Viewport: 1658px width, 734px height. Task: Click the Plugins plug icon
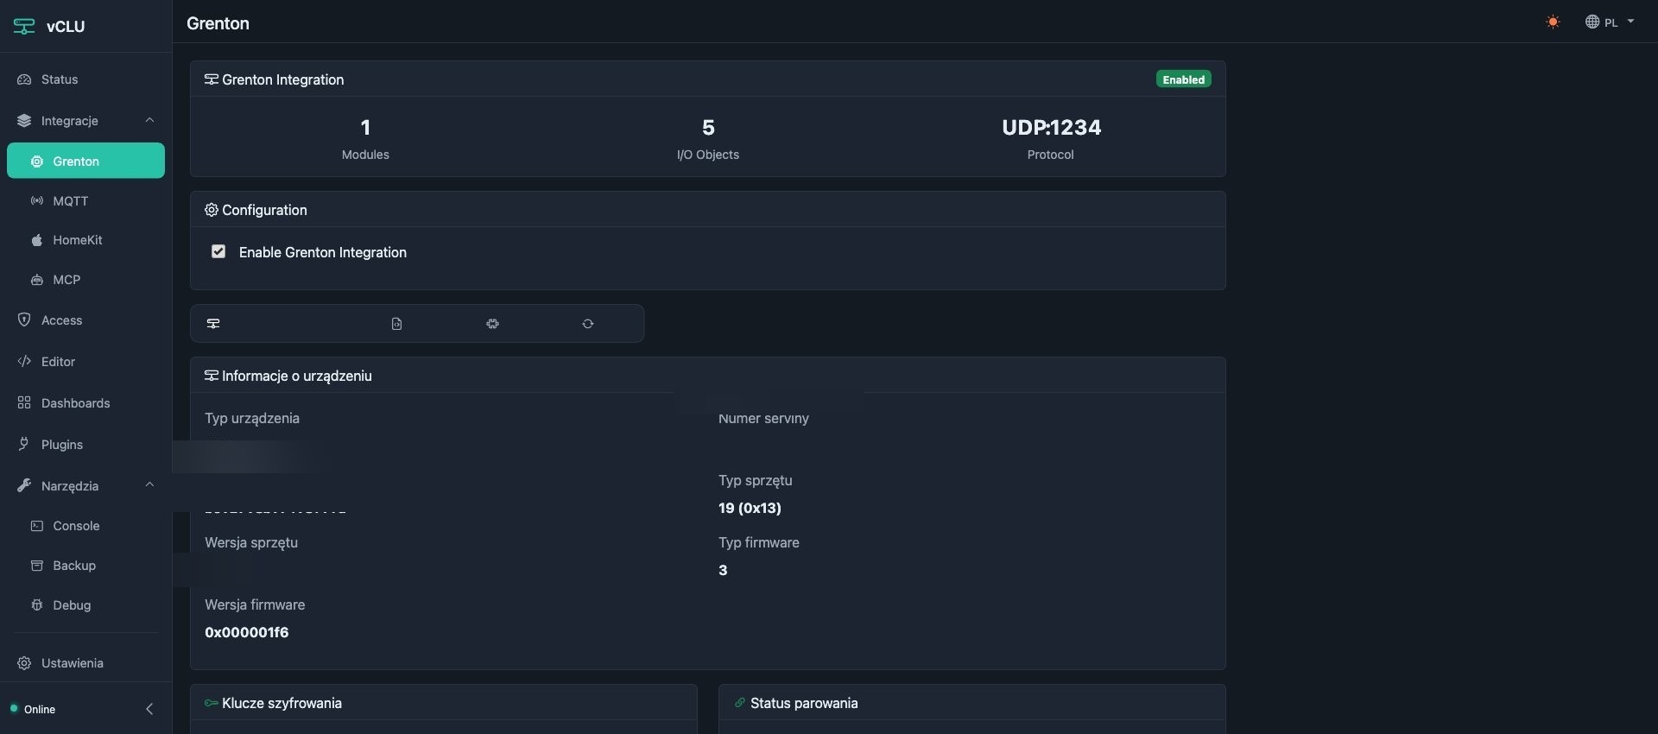24,444
